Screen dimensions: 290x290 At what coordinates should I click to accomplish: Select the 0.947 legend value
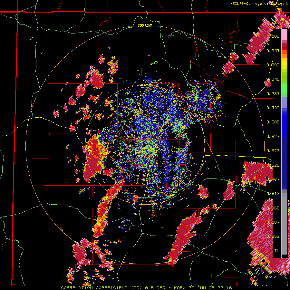pos(273,51)
